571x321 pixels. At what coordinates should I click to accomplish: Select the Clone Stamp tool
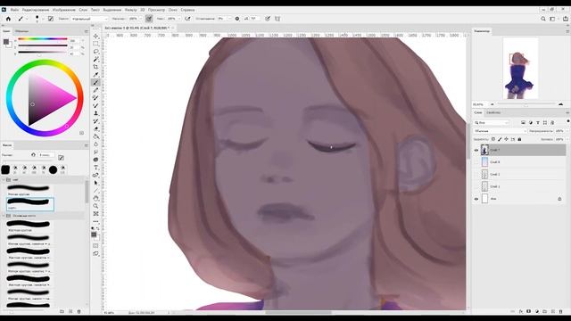pos(95,113)
